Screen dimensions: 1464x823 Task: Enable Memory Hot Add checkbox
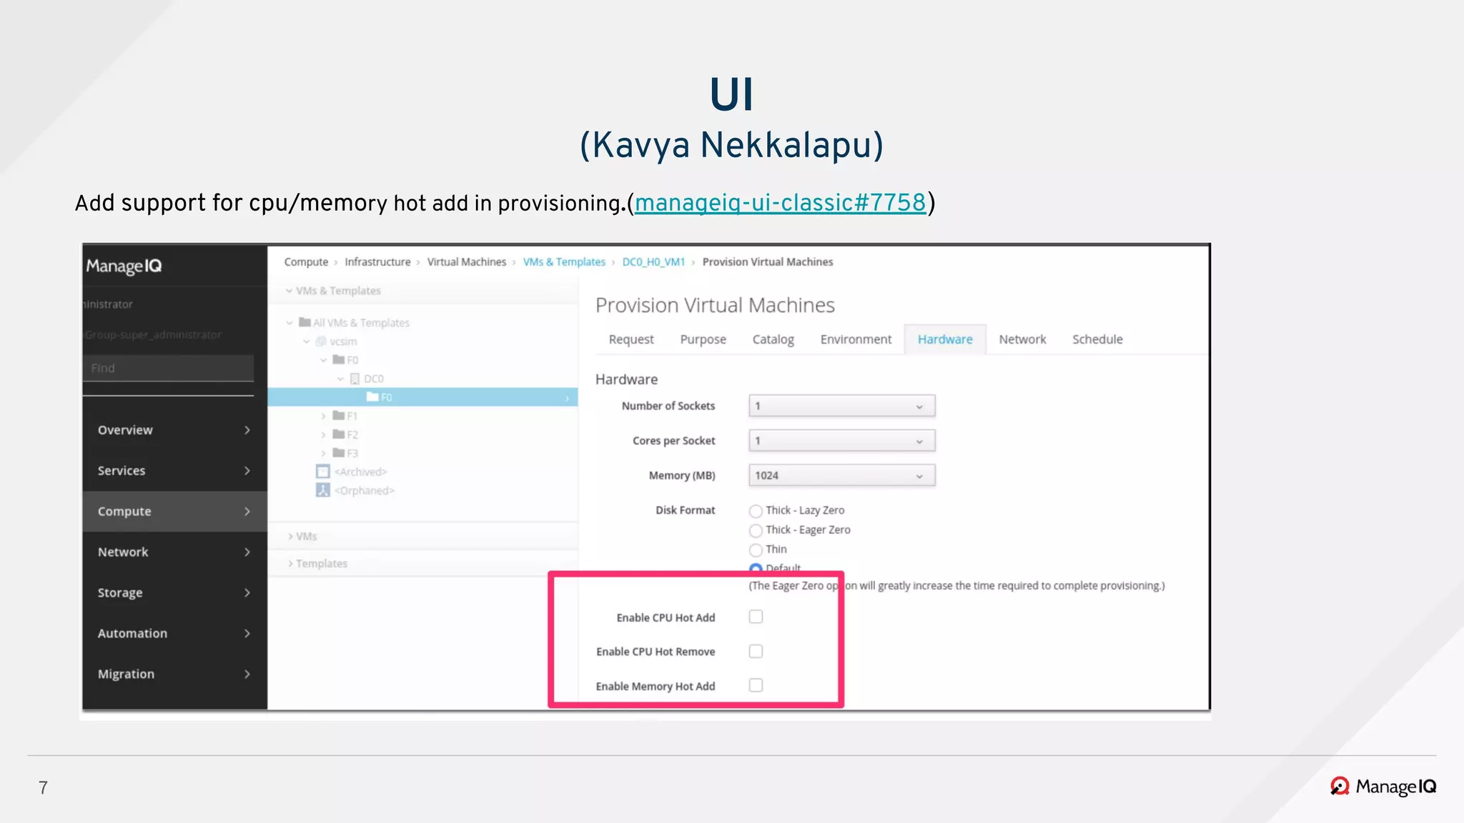pos(756,685)
